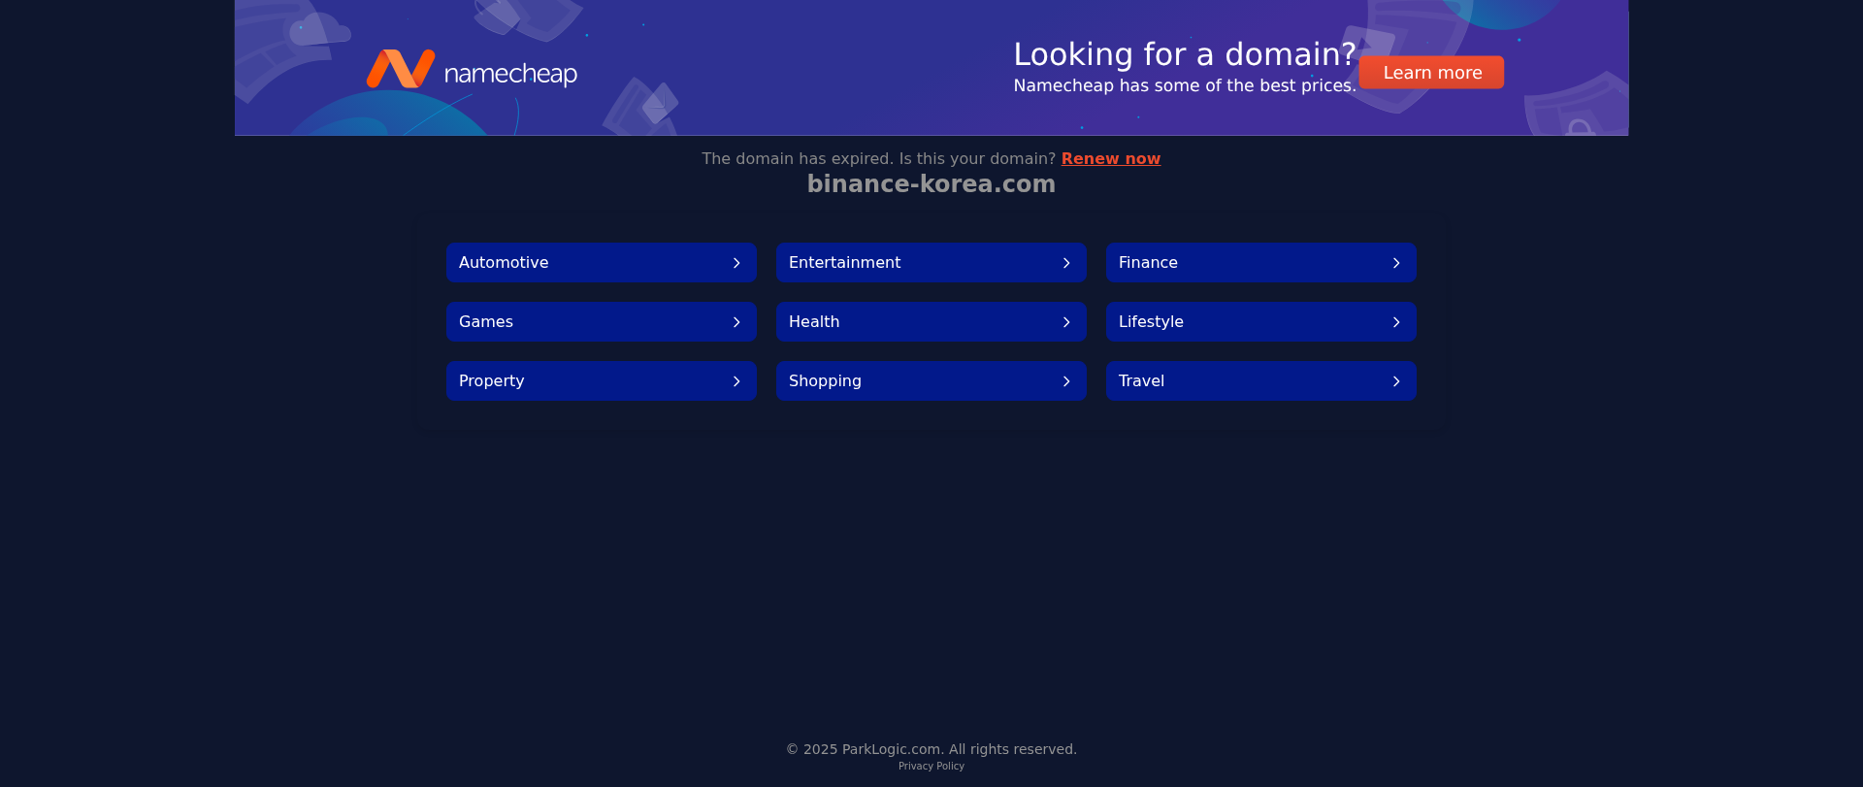Viewport: 1863px width, 787px height.
Task: Click the chevron arrow on Property
Action: click(x=736, y=381)
